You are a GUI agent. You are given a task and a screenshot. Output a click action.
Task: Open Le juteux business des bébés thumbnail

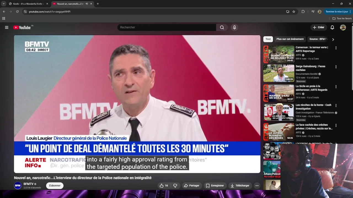tap(279, 132)
